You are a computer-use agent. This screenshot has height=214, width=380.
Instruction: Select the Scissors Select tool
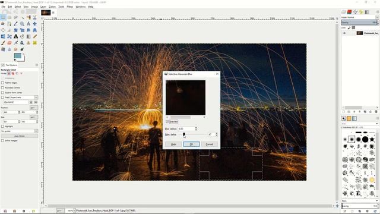[35, 17]
